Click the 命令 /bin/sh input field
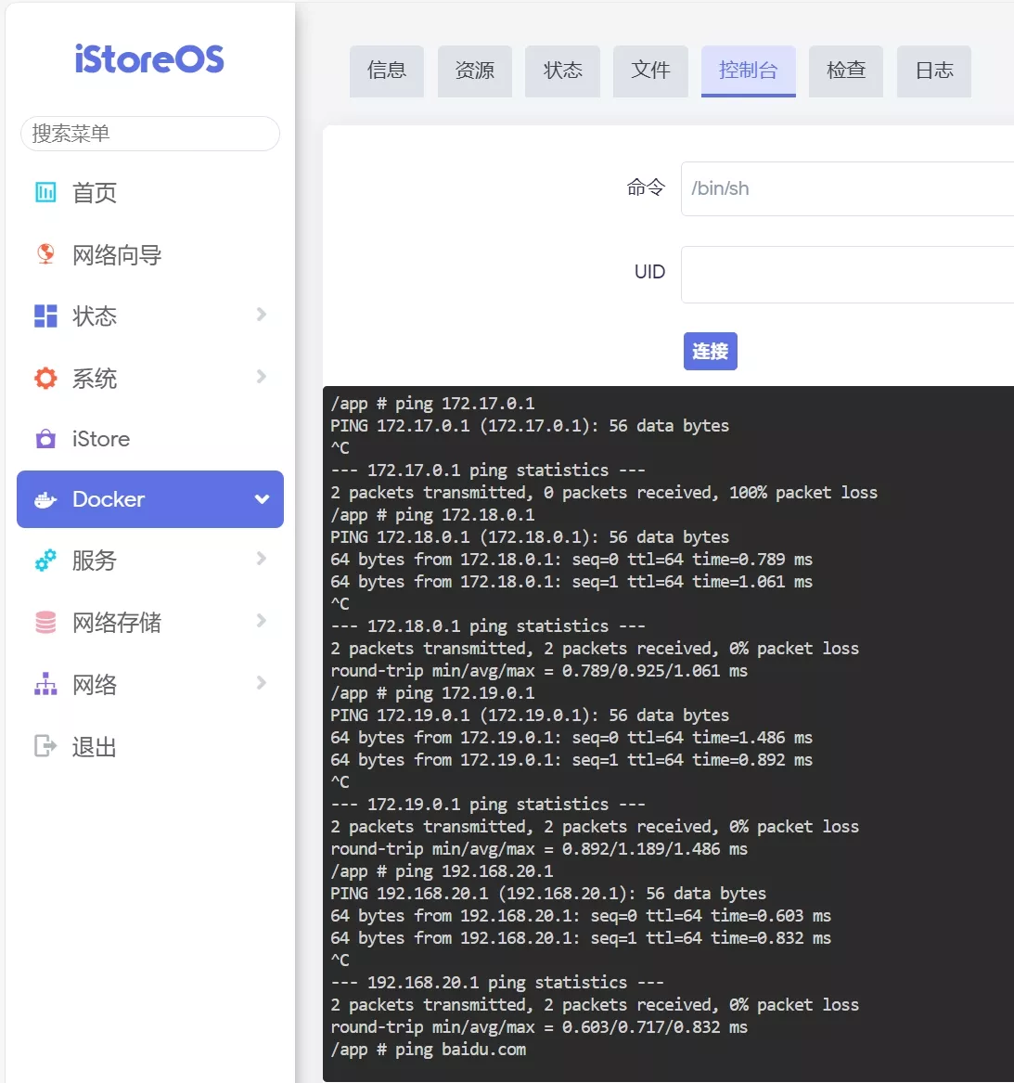Screen dimensions: 1014x1083 click(847, 188)
